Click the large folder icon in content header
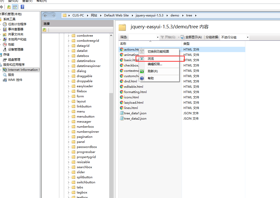The height and width of the screenshot is (198, 280). pos(122,28)
